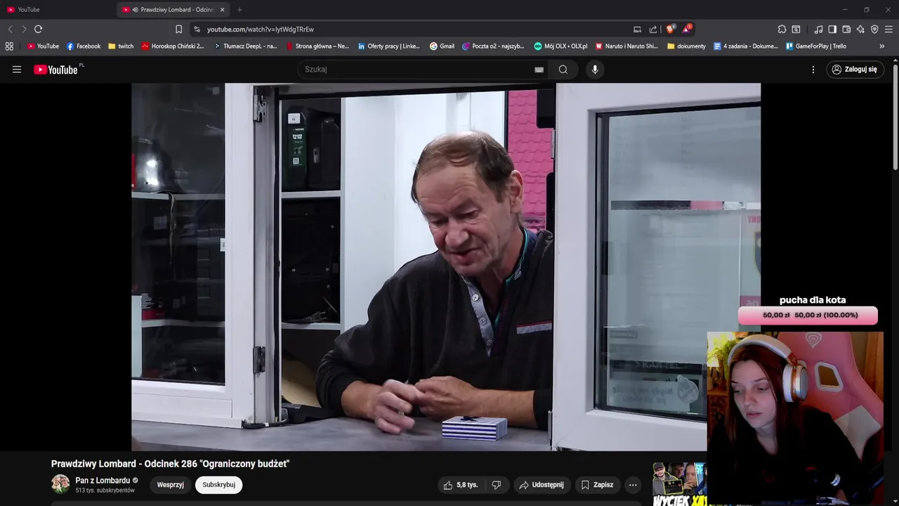Open the tab search icon in toolbar
Image resolution: width=899 pixels, height=506 pixels.
click(x=796, y=29)
